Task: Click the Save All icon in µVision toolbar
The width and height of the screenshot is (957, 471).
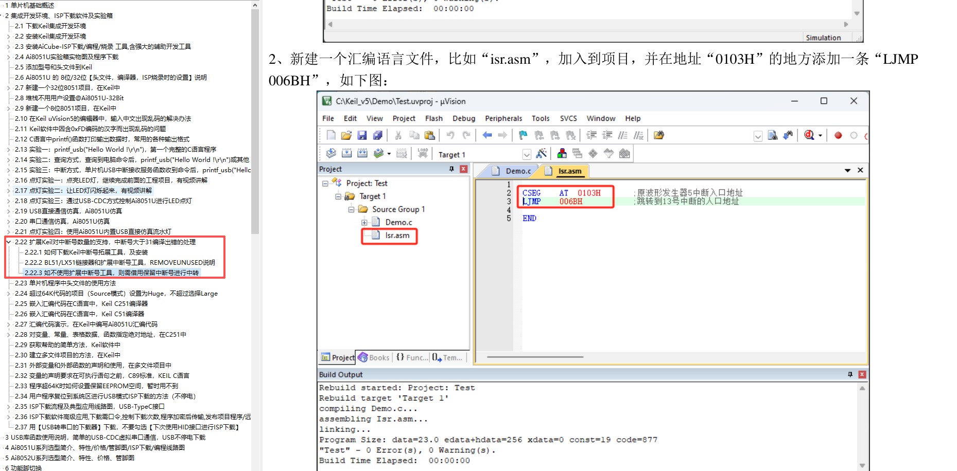Action: click(378, 135)
